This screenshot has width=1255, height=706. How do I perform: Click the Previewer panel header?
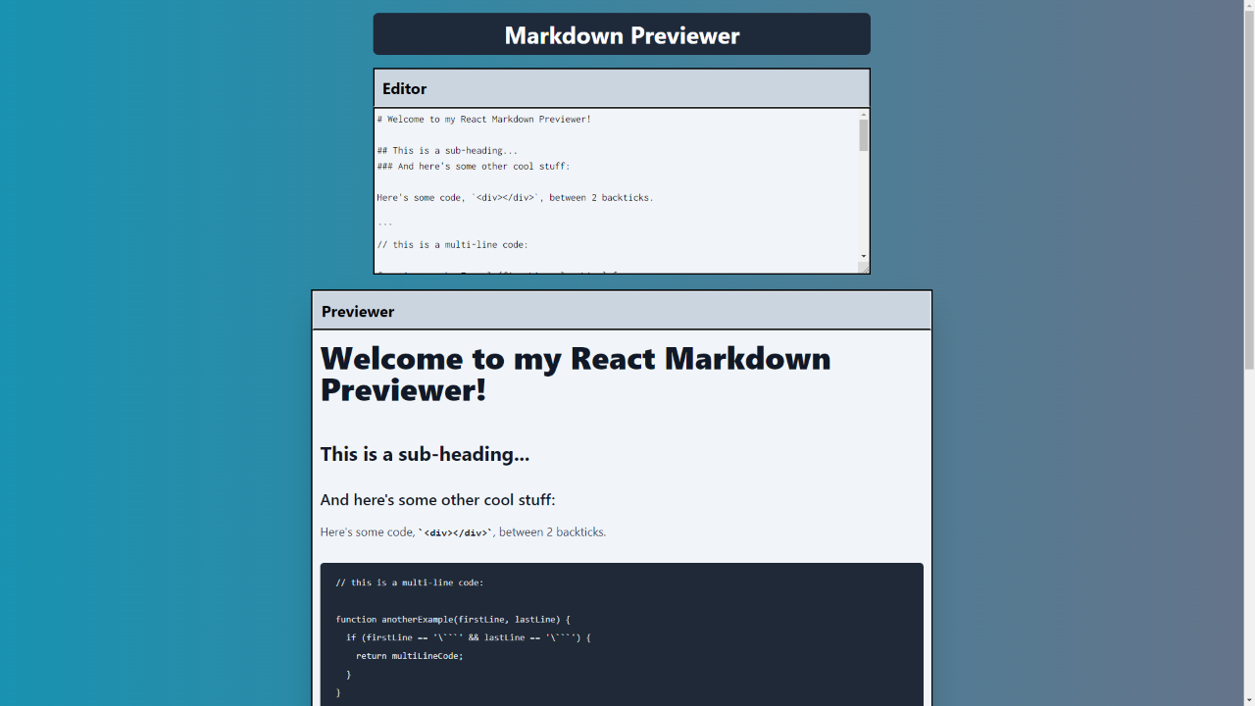(622, 311)
